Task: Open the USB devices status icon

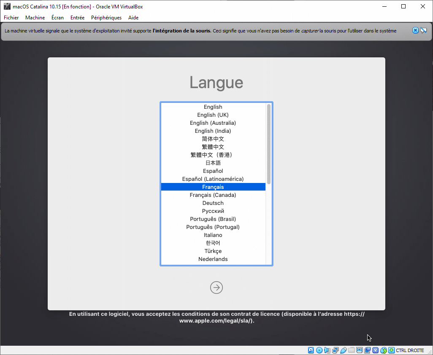Action: click(x=343, y=350)
